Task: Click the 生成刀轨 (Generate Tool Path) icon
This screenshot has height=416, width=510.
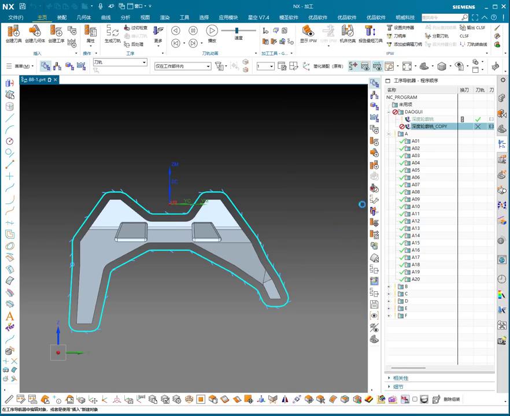Action: (113, 32)
